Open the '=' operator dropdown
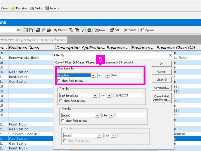Image resolution: width=201 pixels, height=151 pixels. tap(107, 75)
